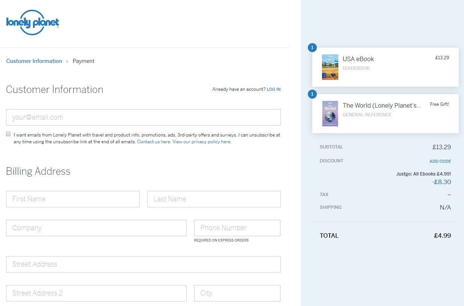
Task: Click ADD CODE discount link
Action: coord(440,161)
